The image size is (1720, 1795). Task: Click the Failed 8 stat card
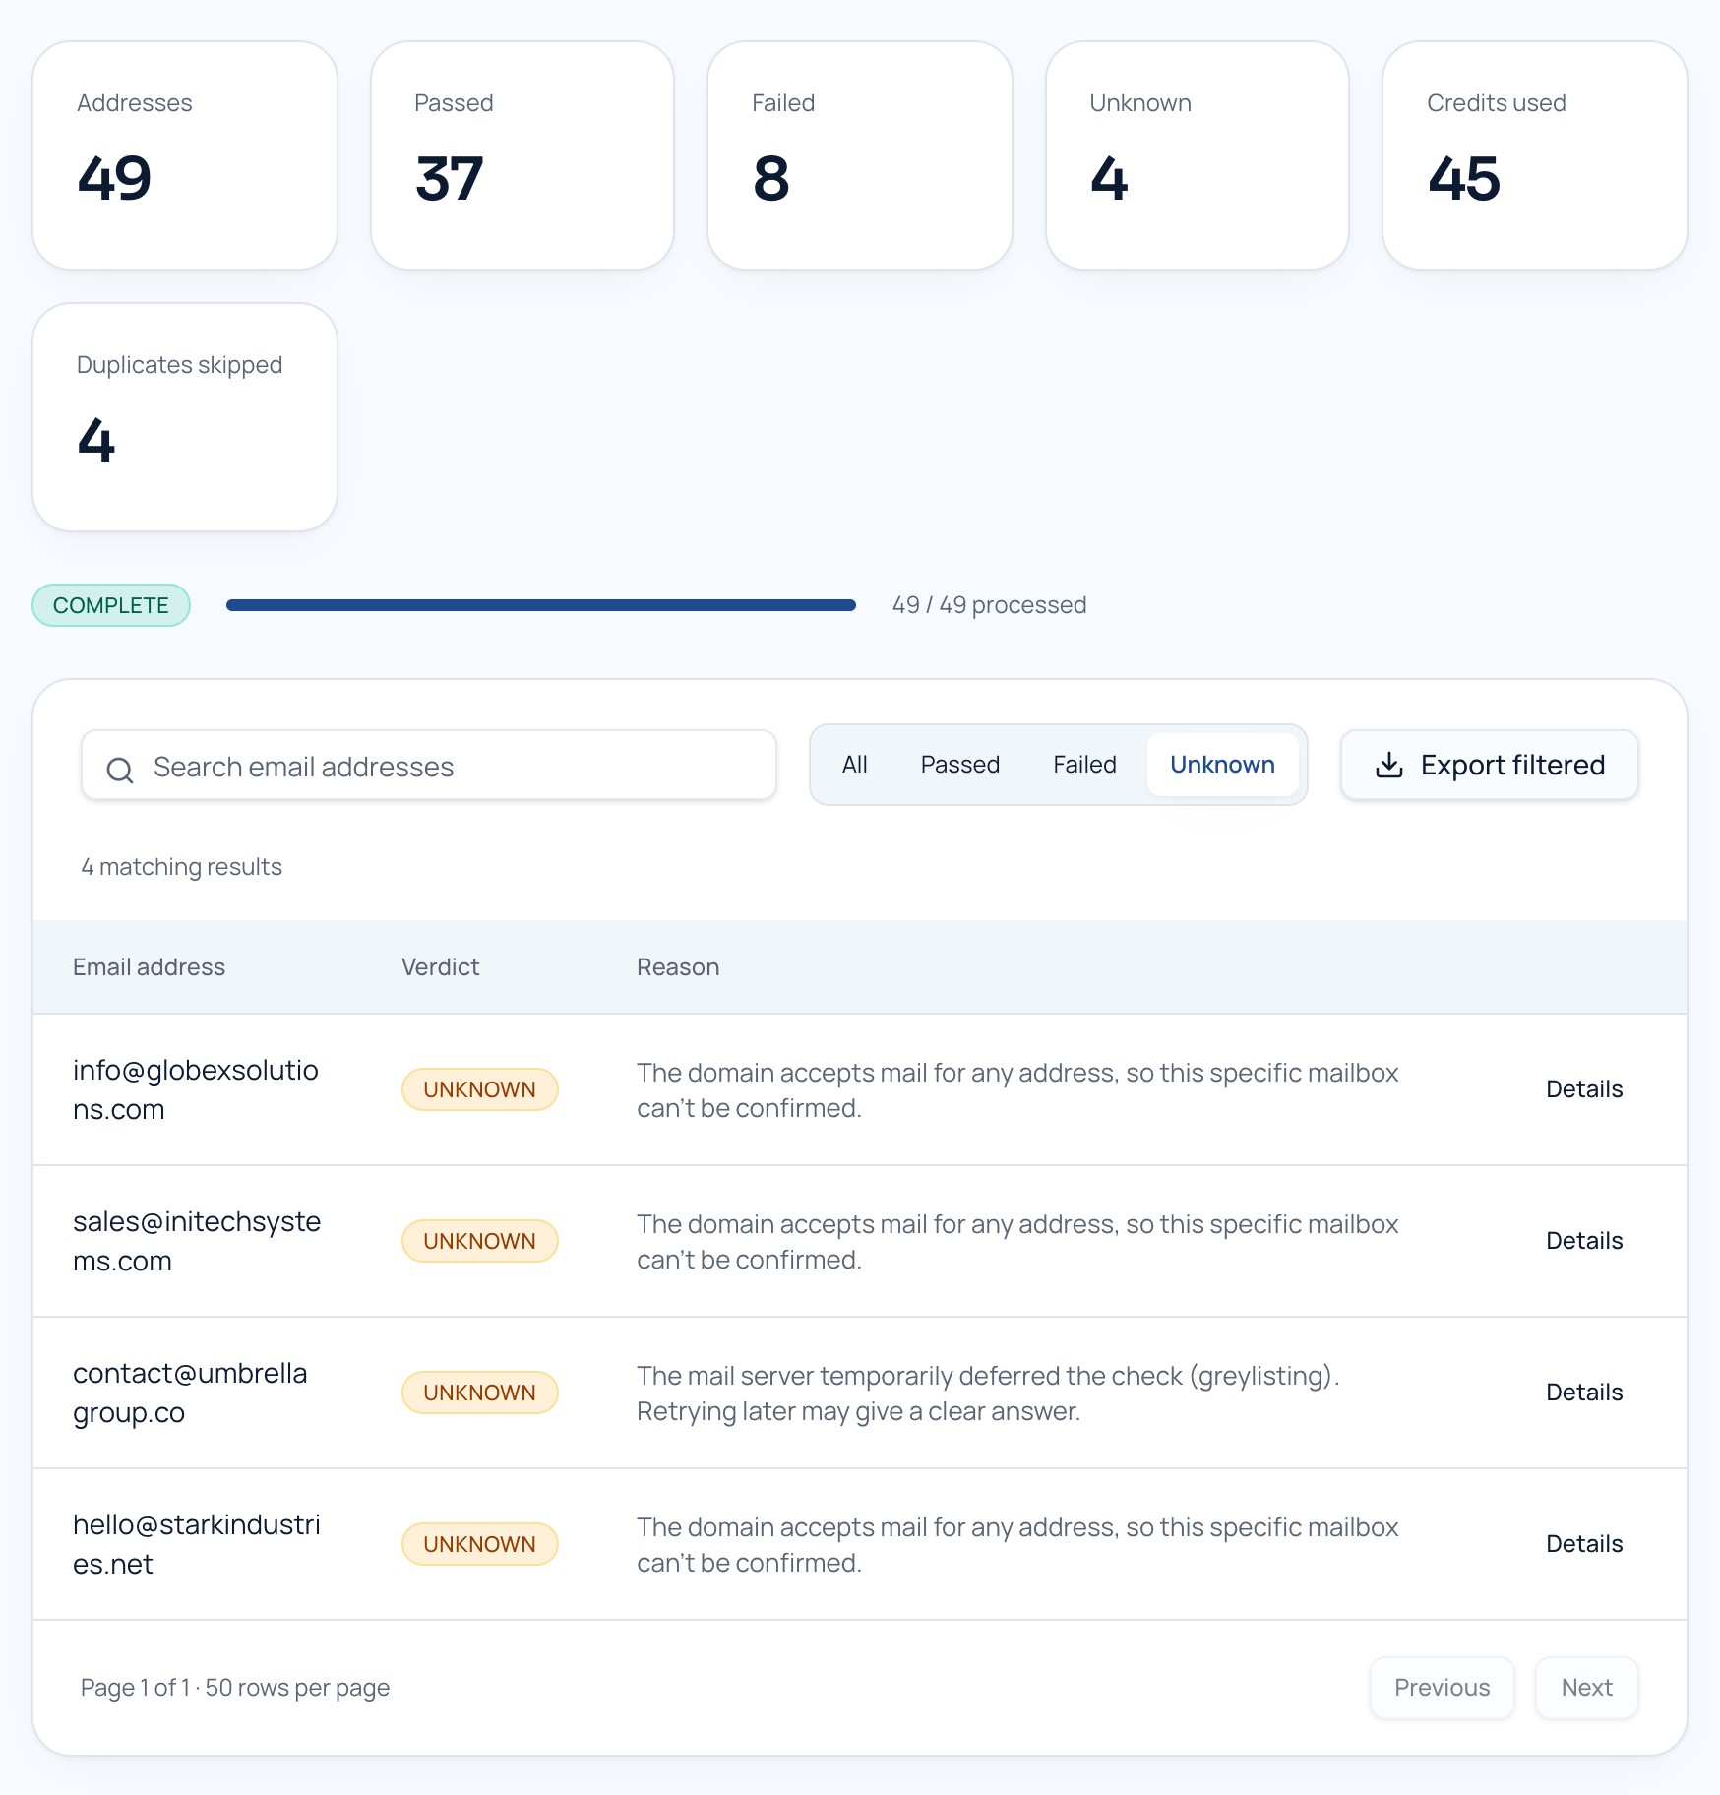coord(860,155)
